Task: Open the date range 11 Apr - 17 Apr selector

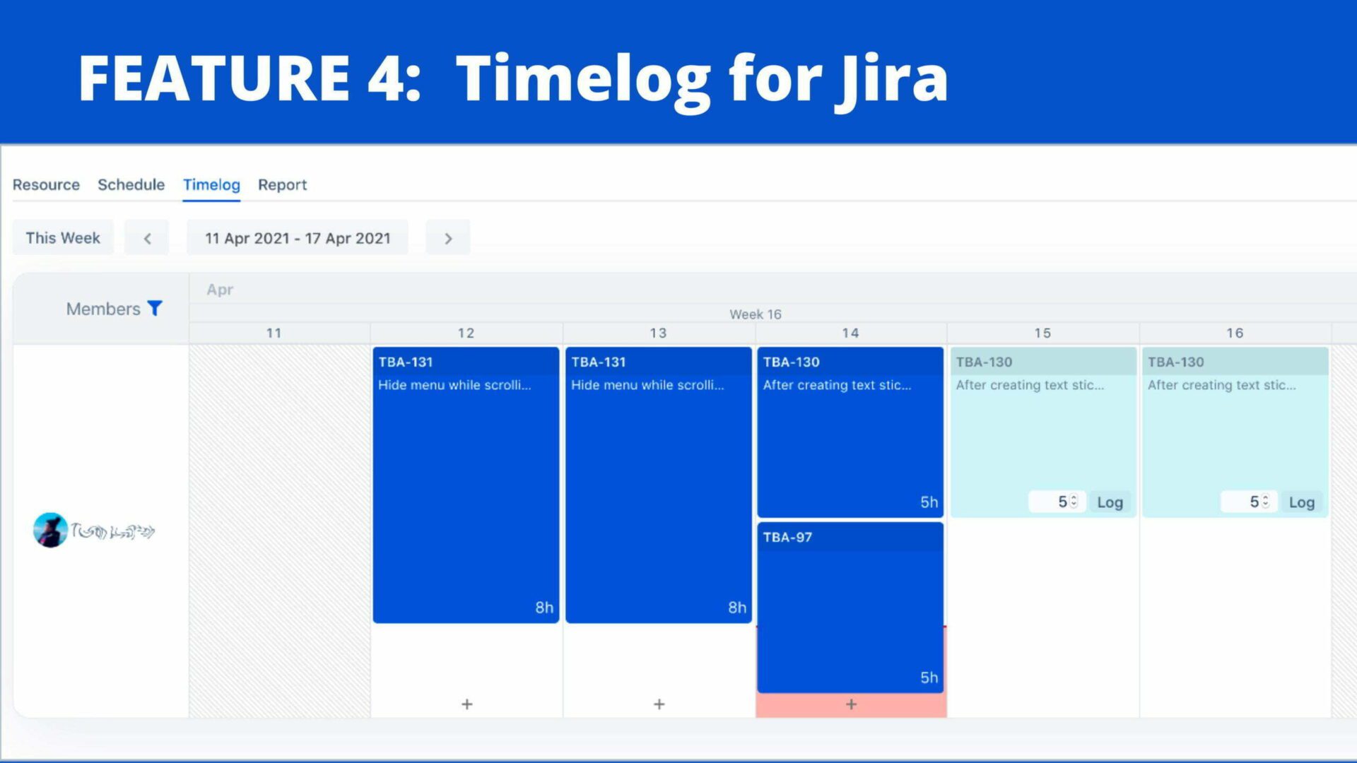Action: point(297,238)
